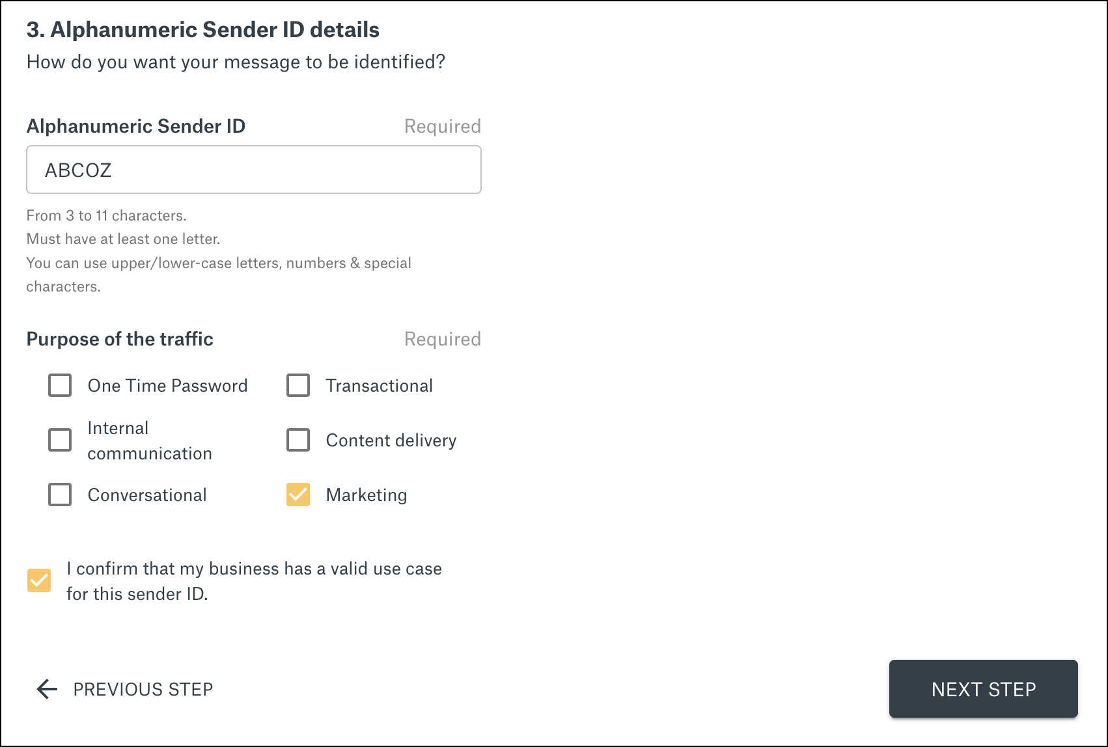Click the Content delivery label
This screenshot has height=747, width=1108.
[391, 441]
